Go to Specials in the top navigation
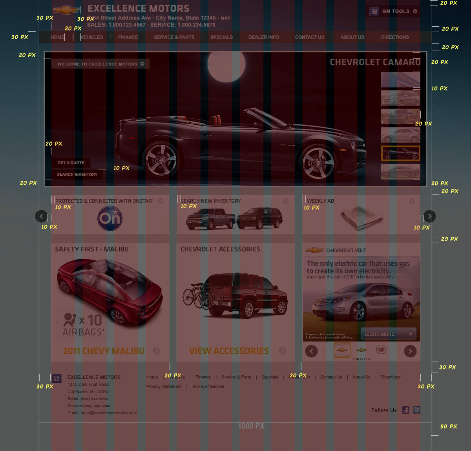The image size is (471, 451). [x=221, y=37]
